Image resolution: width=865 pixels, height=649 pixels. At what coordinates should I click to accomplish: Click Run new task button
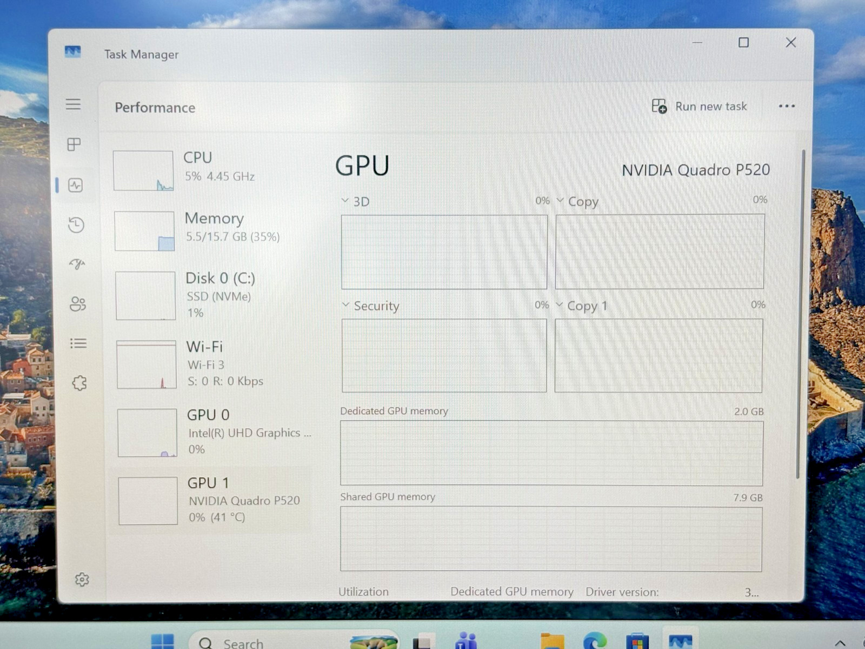[x=700, y=107]
